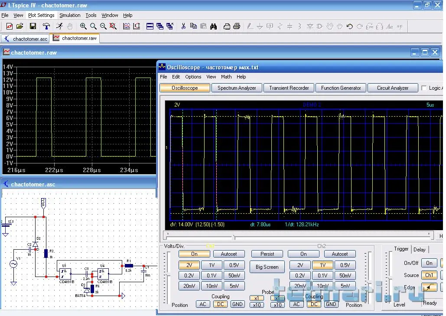Click the Control Panel hammer icon

46,26
